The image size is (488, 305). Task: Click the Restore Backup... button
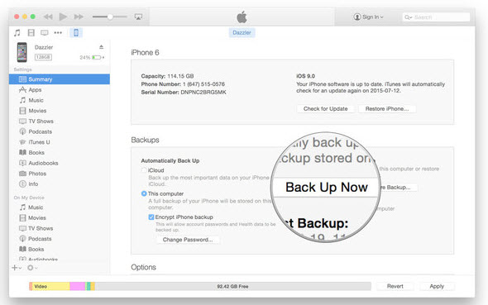point(398,188)
